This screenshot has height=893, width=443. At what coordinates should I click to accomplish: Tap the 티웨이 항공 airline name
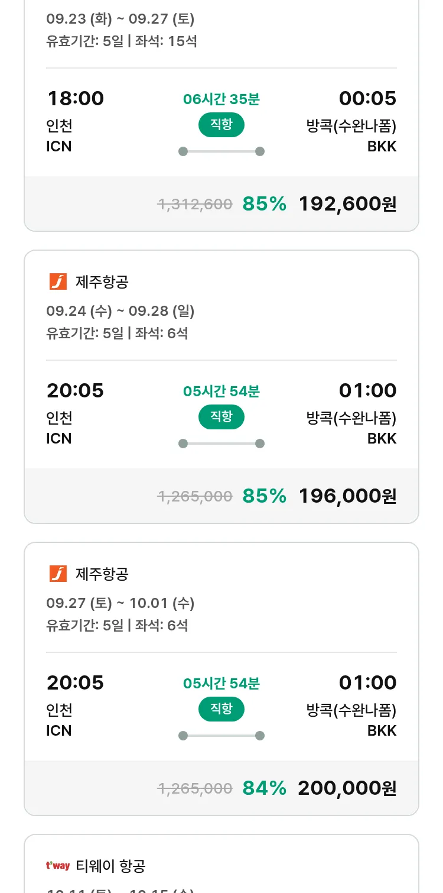pyautogui.click(x=111, y=866)
